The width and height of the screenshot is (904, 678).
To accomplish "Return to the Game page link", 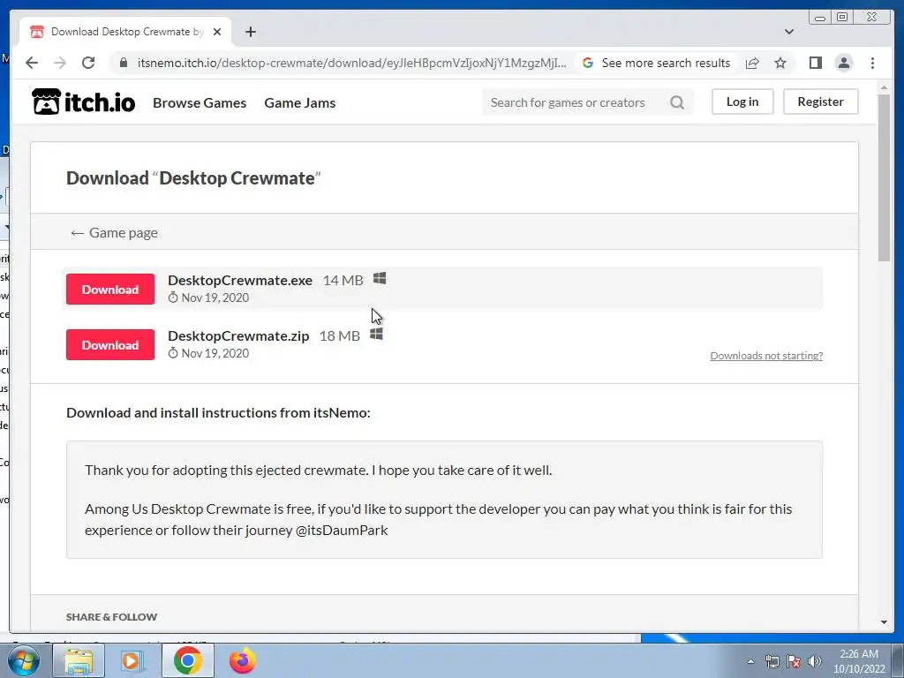I will click(114, 232).
